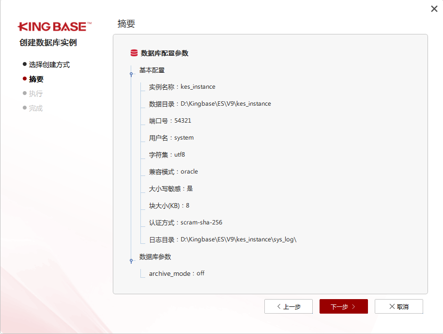Viewport: 443px width, 334px height.
Task: Cancel the wizard with 取消 button
Action: [398, 306]
